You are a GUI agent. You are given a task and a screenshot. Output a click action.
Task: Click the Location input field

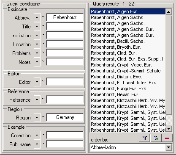[65, 44]
